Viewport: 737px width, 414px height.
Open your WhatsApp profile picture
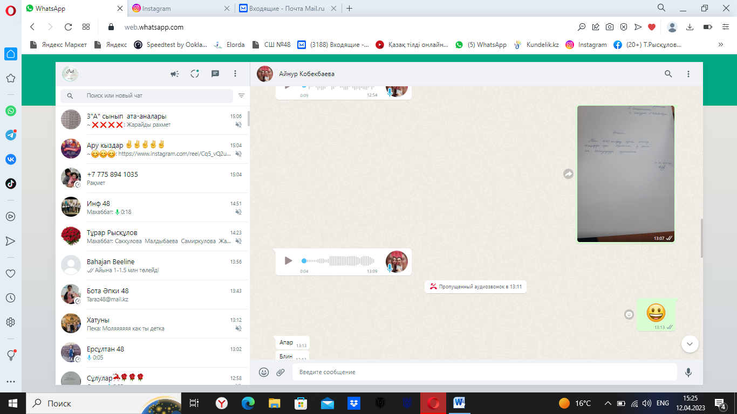coord(70,74)
